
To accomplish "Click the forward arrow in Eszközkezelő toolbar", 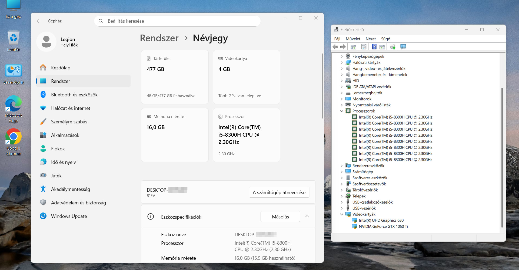I will coord(343,47).
